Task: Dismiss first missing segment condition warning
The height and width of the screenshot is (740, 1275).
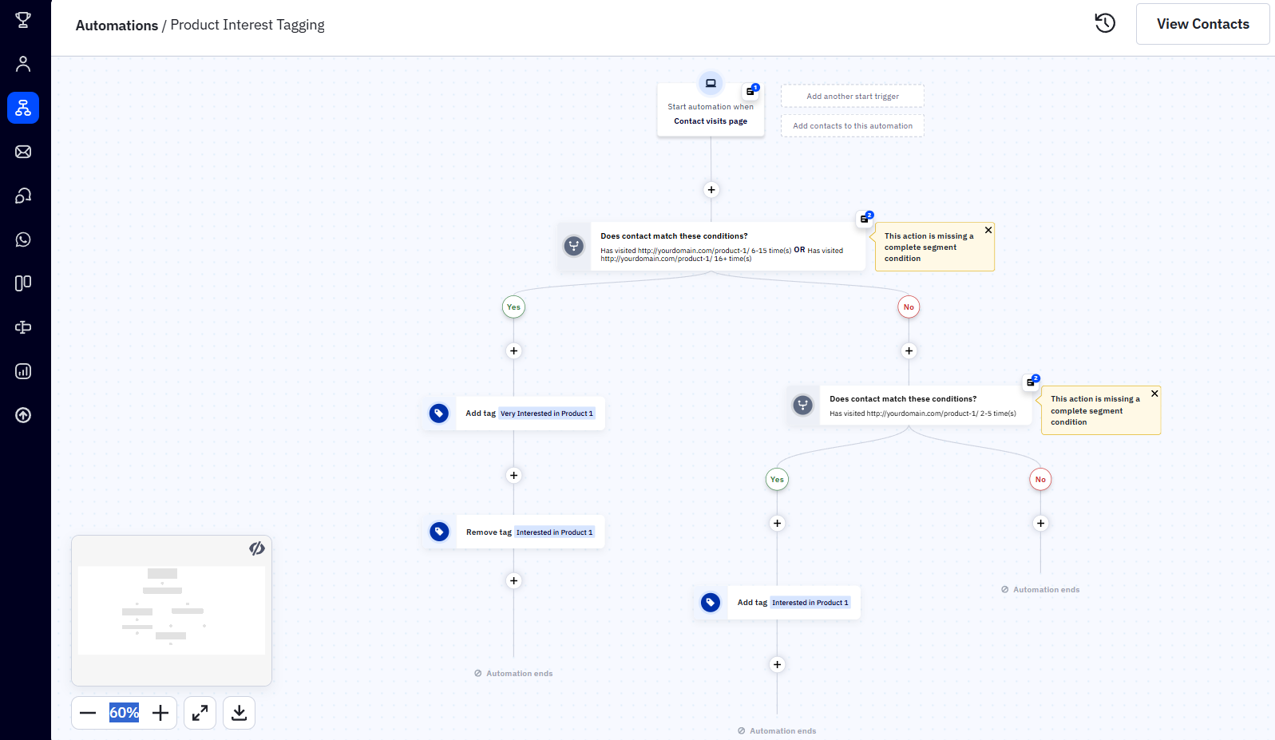Action: pos(988,230)
